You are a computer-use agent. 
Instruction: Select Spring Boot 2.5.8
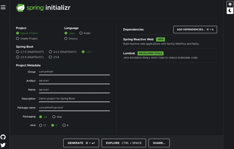pos(50,57)
